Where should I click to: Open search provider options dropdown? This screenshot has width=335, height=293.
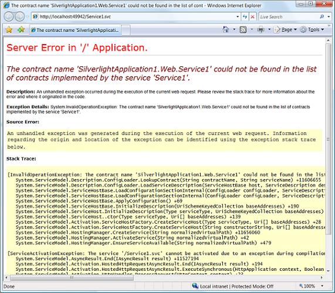[x=329, y=16]
